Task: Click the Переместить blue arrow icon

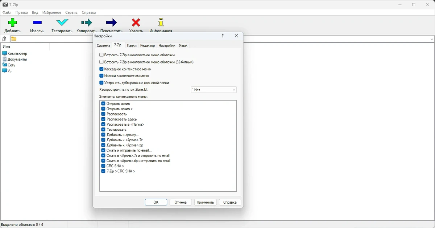Action: (x=111, y=23)
